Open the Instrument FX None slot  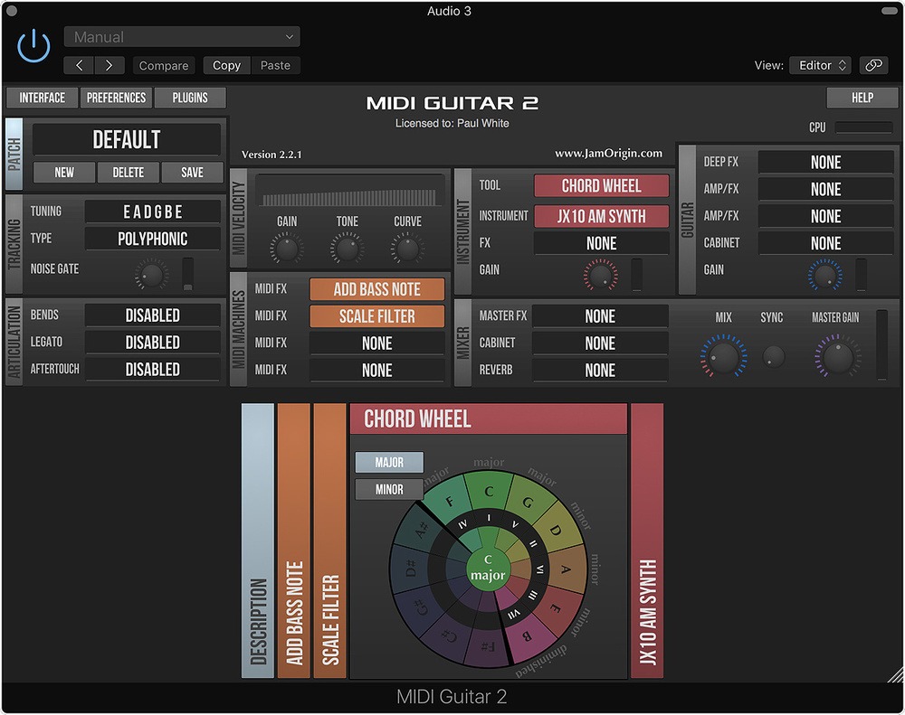(602, 243)
